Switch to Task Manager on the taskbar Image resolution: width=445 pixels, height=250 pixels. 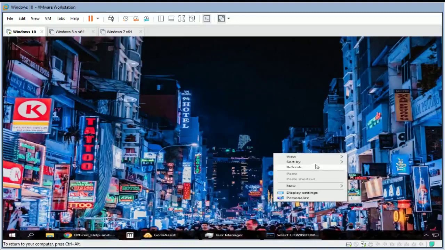point(224,235)
